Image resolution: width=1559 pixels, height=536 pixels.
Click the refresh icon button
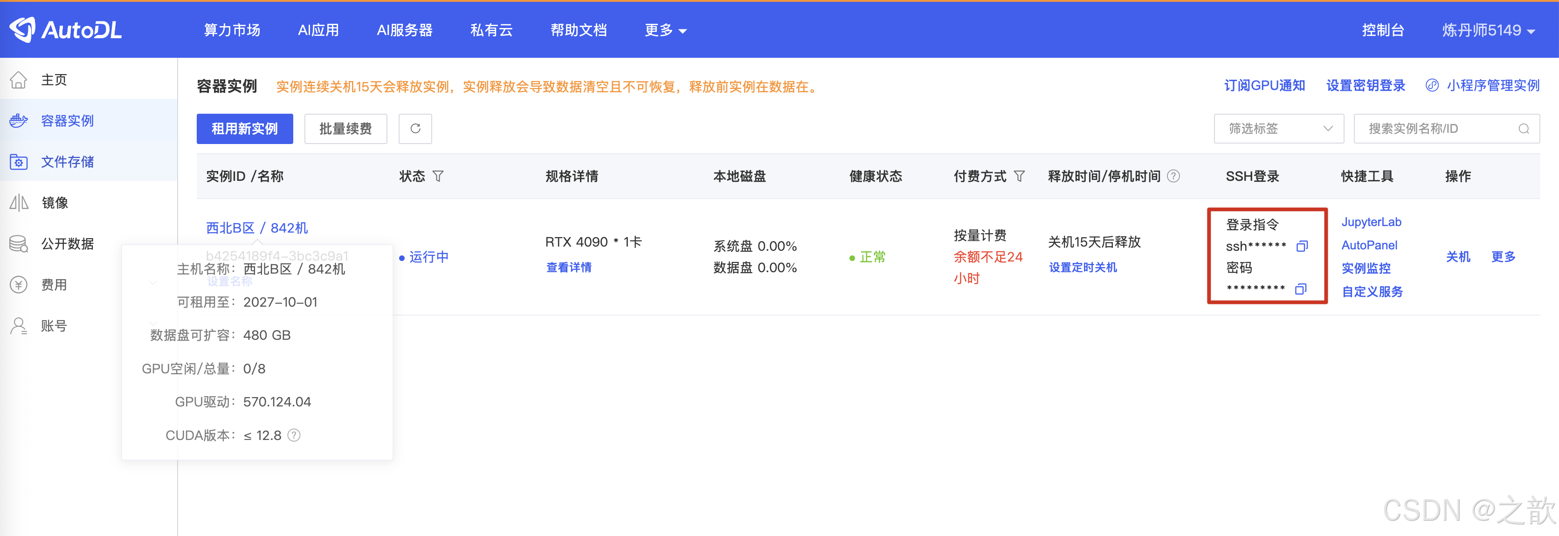tap(415, 129)
